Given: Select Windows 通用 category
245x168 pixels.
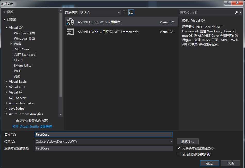Looking at the screenshot, I should pos(24,33).
